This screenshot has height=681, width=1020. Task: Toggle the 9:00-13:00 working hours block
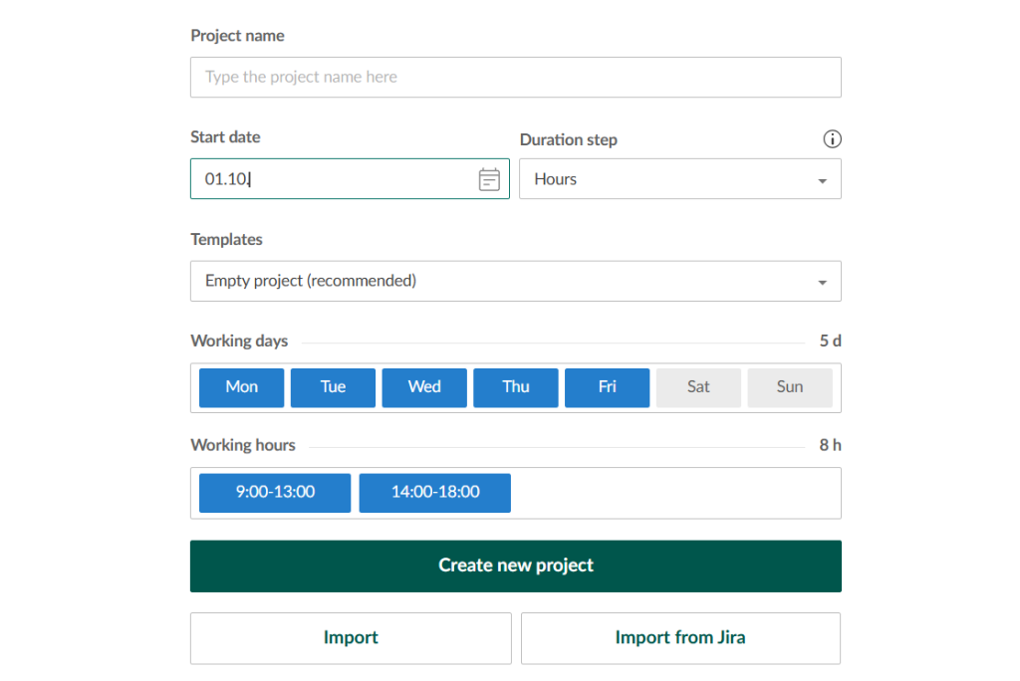274,492
